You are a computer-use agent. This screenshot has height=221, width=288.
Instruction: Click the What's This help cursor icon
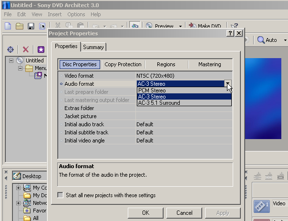[x=234, y=26]
